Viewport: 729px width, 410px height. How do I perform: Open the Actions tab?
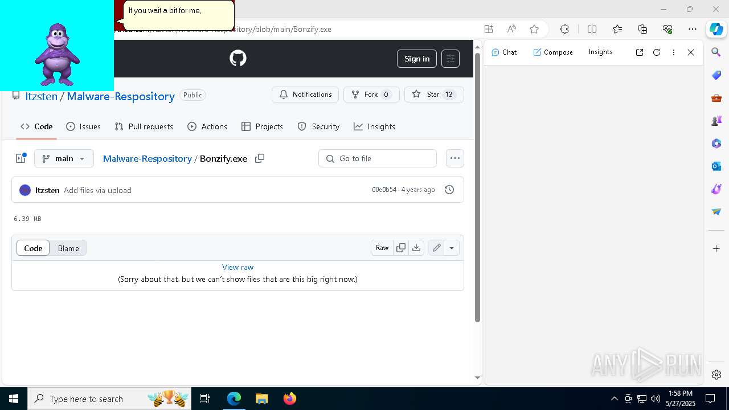coord(207,126)
